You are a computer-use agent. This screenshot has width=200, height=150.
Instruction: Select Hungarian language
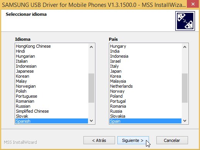pyautogui.click(x=52, y=56)
